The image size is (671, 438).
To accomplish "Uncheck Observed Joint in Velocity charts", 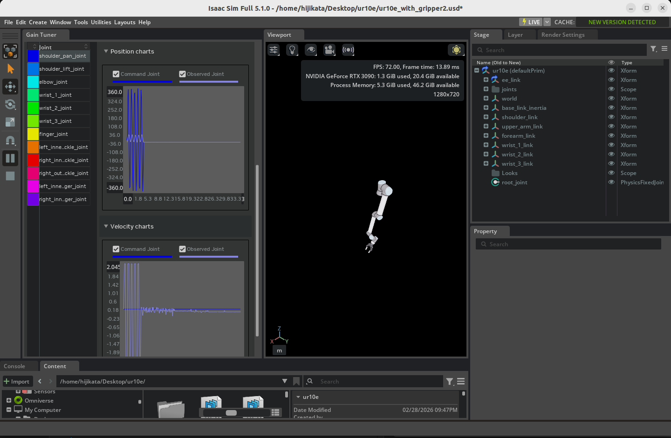I will [182, 249].
